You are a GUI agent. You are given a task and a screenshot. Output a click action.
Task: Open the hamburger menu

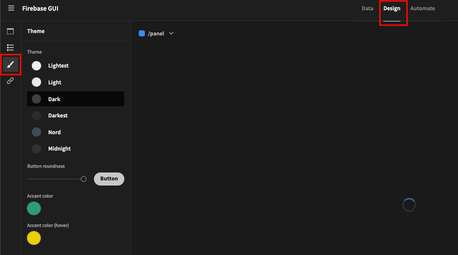coord(11,8)
